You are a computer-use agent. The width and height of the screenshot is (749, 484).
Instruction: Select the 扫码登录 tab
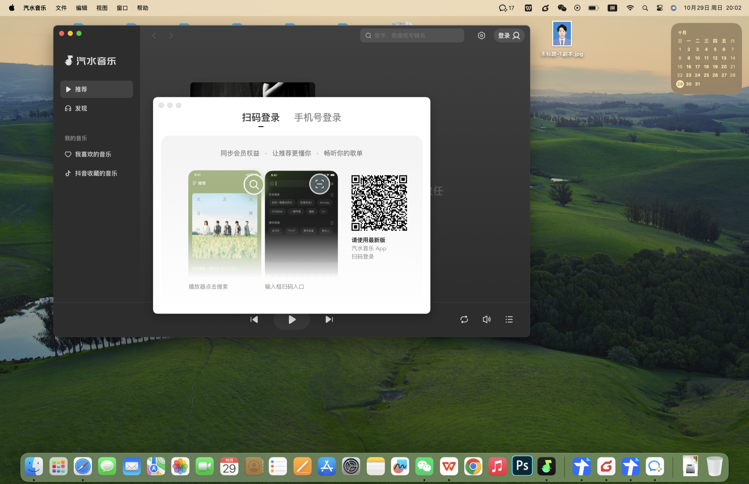[x=261, y=118]
